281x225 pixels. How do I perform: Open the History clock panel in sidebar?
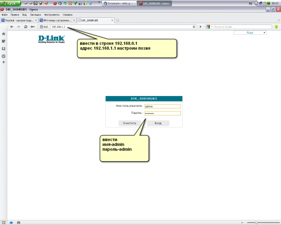(3, 56)
